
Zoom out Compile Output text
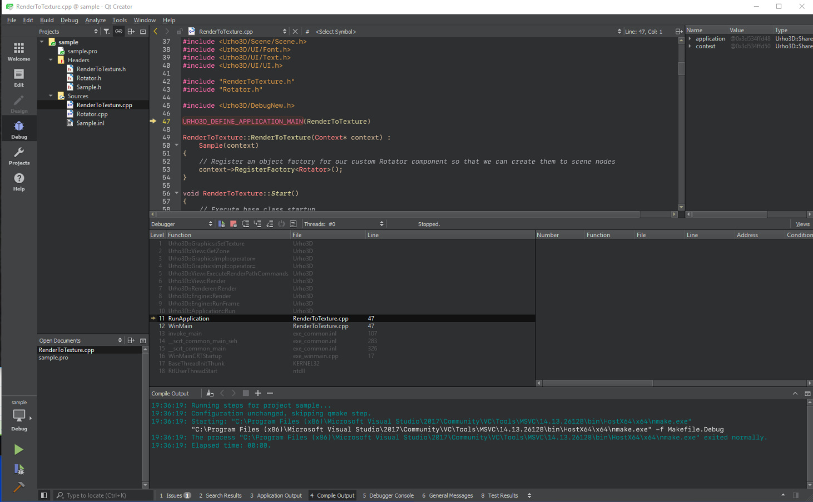(x=270, y=393)
